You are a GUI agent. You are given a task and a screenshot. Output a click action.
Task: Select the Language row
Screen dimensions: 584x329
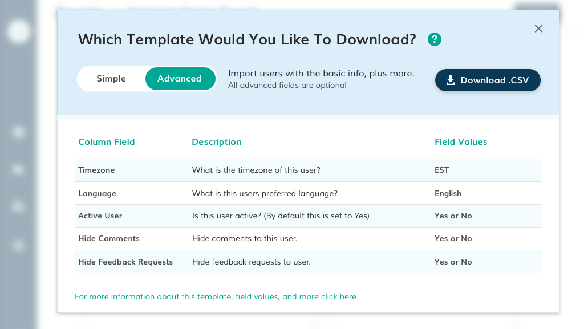[308, 193]
